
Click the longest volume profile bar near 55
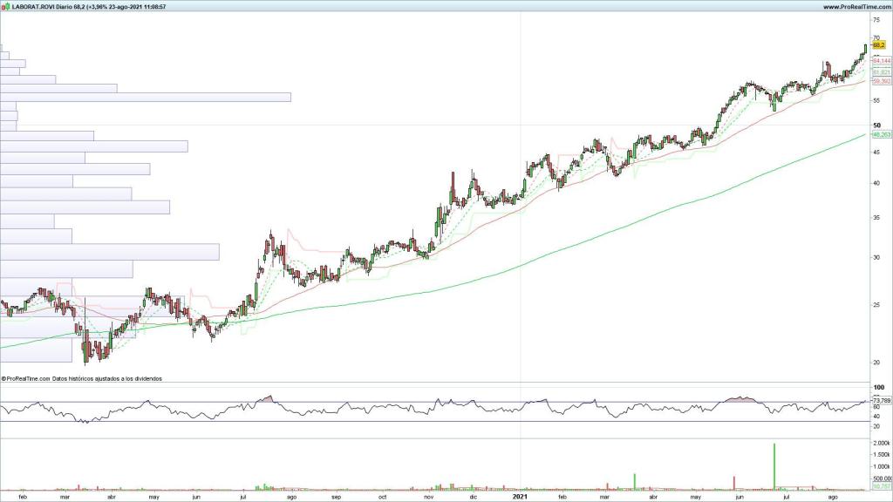(x=145, y=97)
